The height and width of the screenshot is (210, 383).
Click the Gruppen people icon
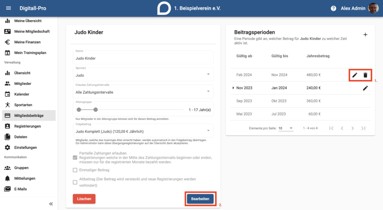click(x=8, y=168)
